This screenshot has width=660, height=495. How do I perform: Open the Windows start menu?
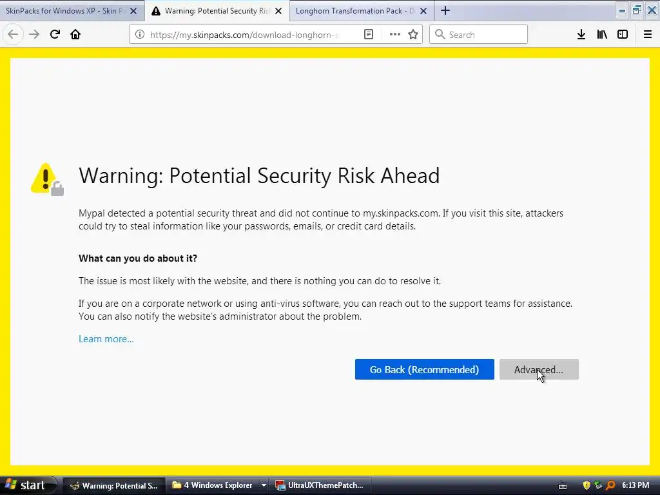[x=27, y=485]
